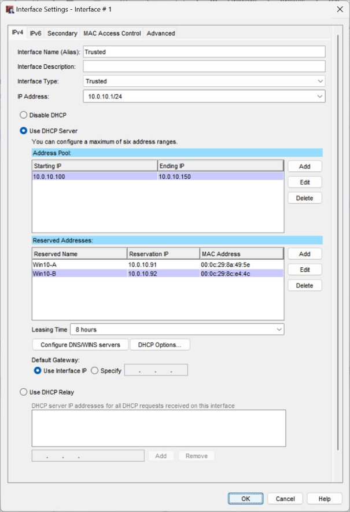Open Help for interface settings

(x=325, y=499)
